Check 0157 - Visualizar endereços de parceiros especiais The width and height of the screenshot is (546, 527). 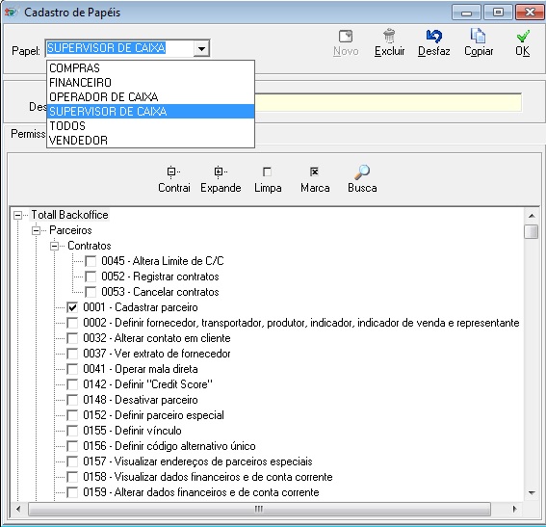pos(72,461)
